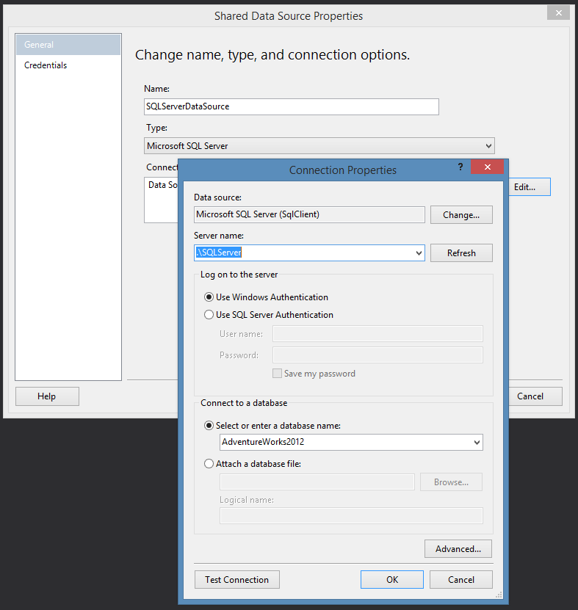Toggle the Save my password checkbox
Image resolution: width=578 pixels, height=610 pixels.
click(277, 374)
